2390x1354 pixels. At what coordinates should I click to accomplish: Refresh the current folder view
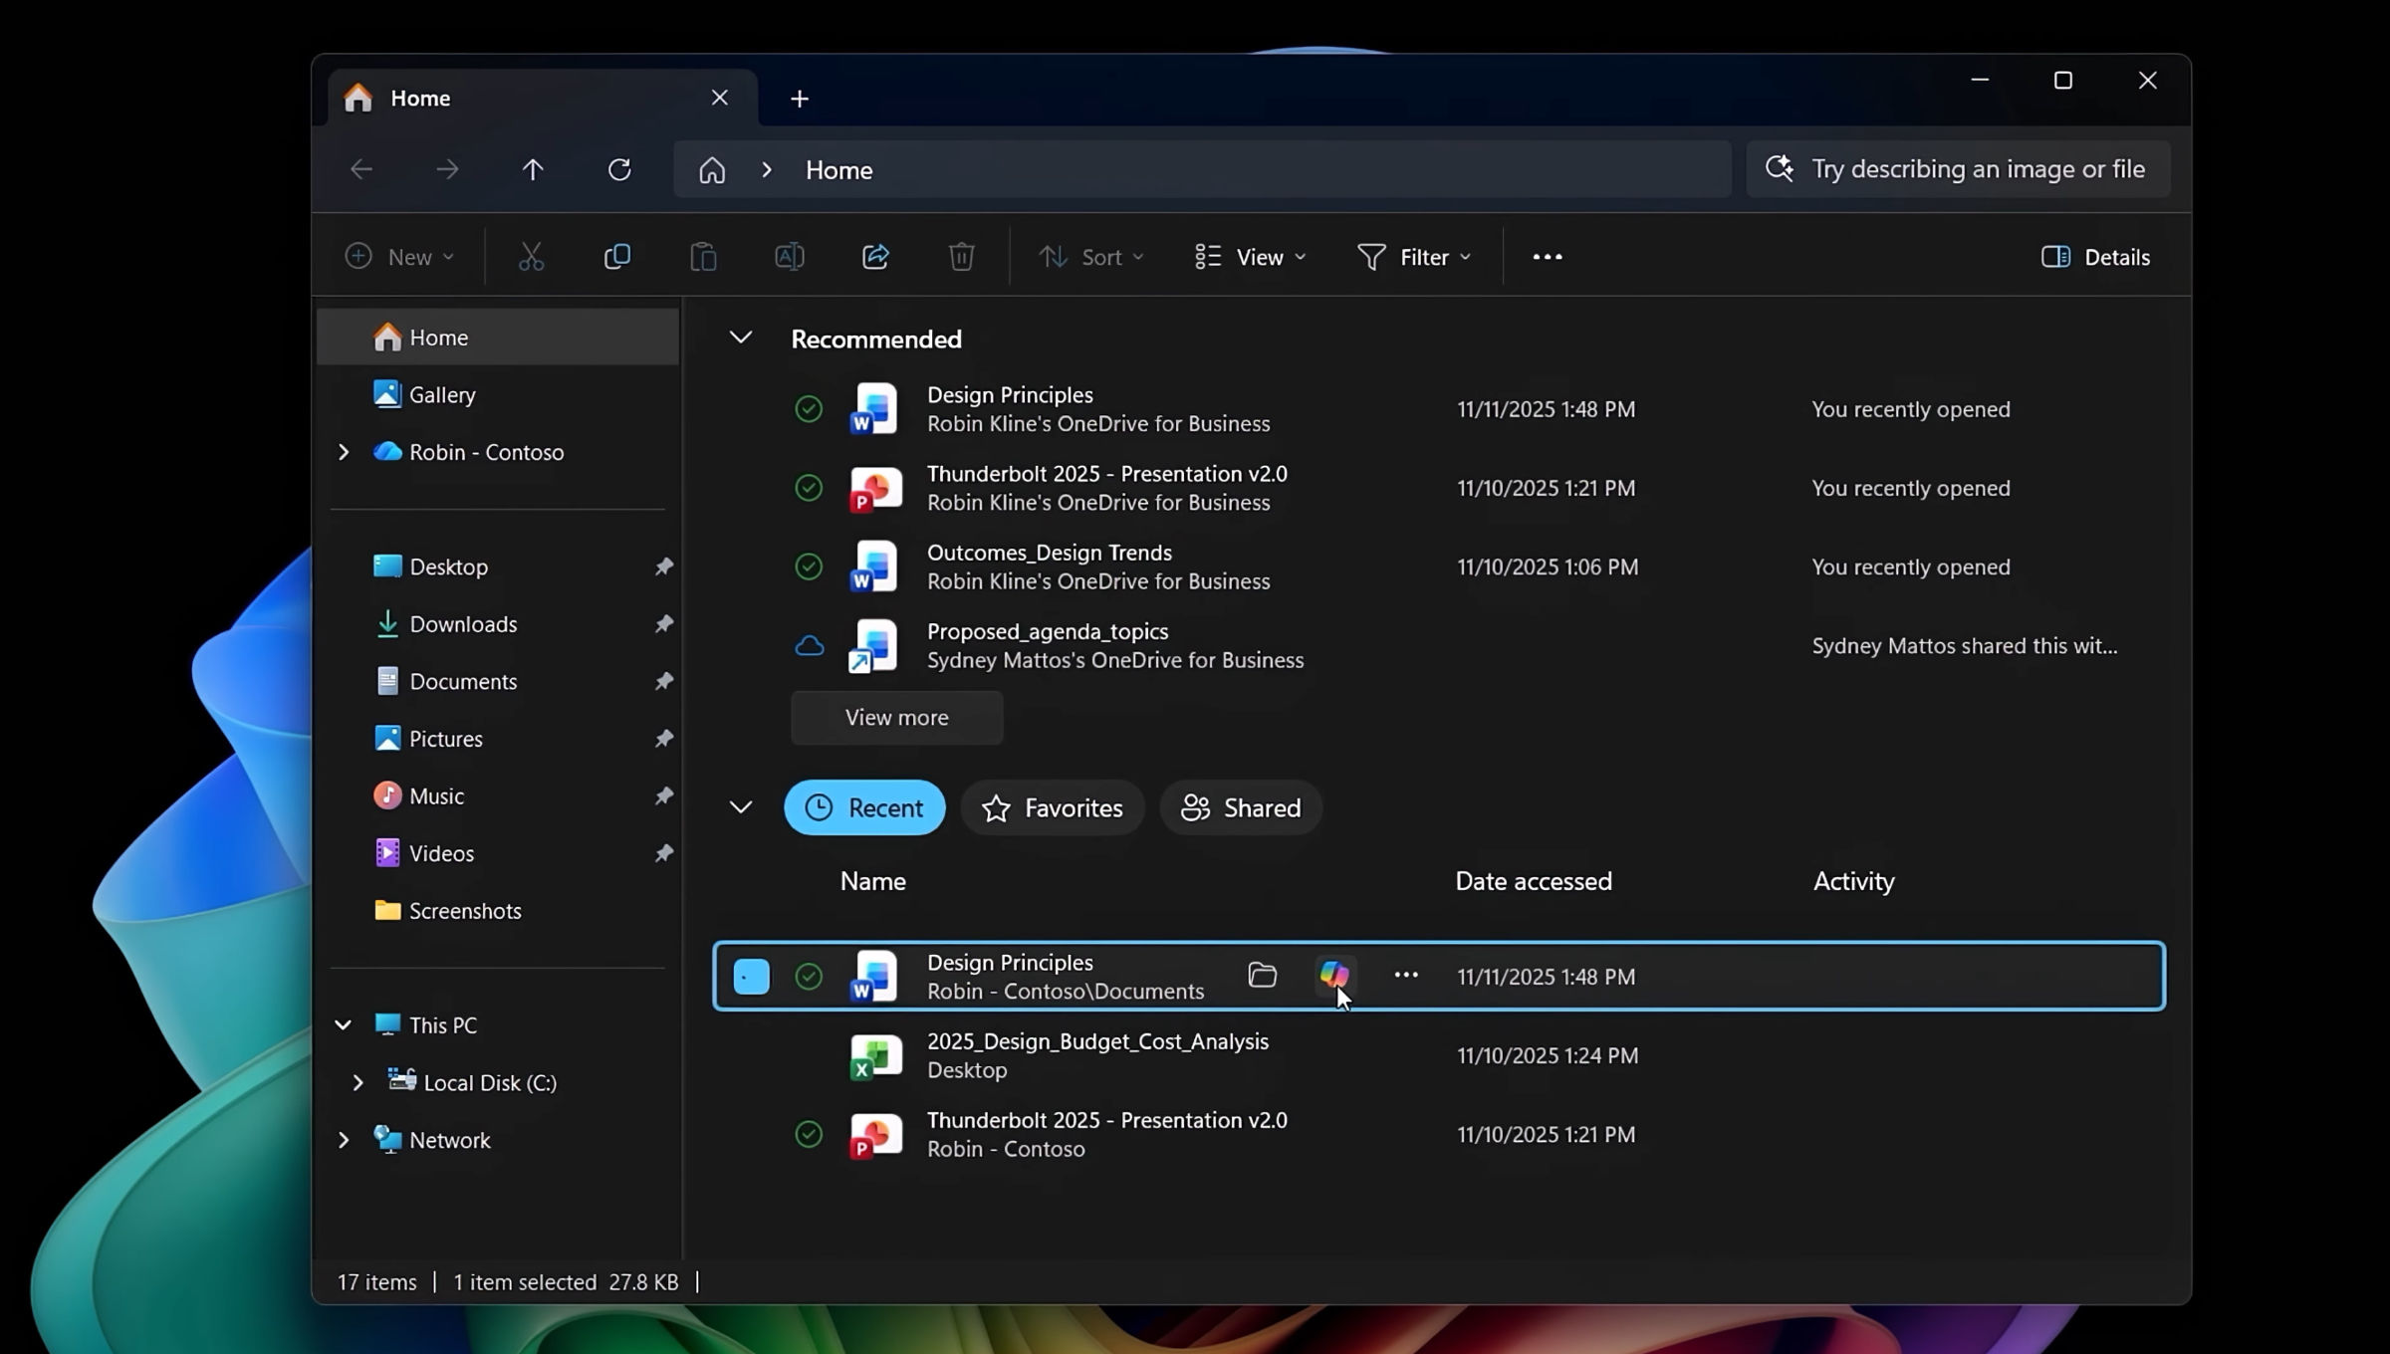[619, 169]
